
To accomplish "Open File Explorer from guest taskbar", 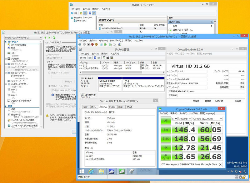I will point(101,171).
